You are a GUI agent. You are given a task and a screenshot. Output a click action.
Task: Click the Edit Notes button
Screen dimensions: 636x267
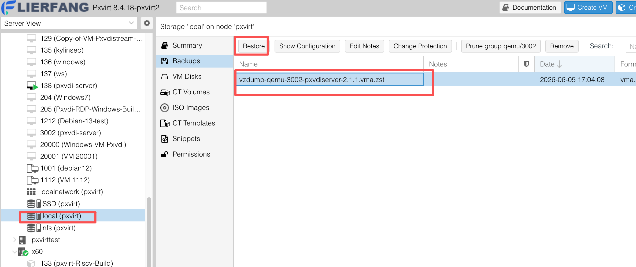(364, 46)
